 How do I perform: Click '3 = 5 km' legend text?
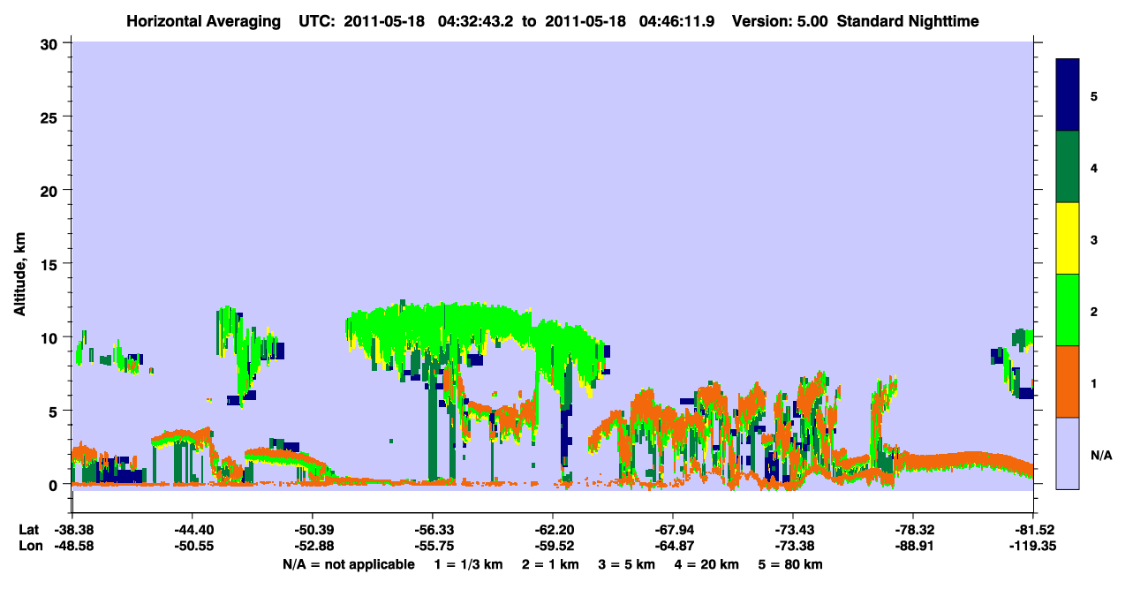tap(628, 563)
